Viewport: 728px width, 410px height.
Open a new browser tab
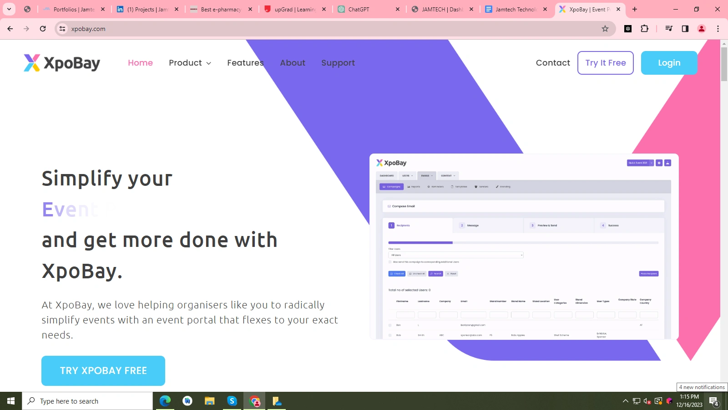tap(635, 9)
